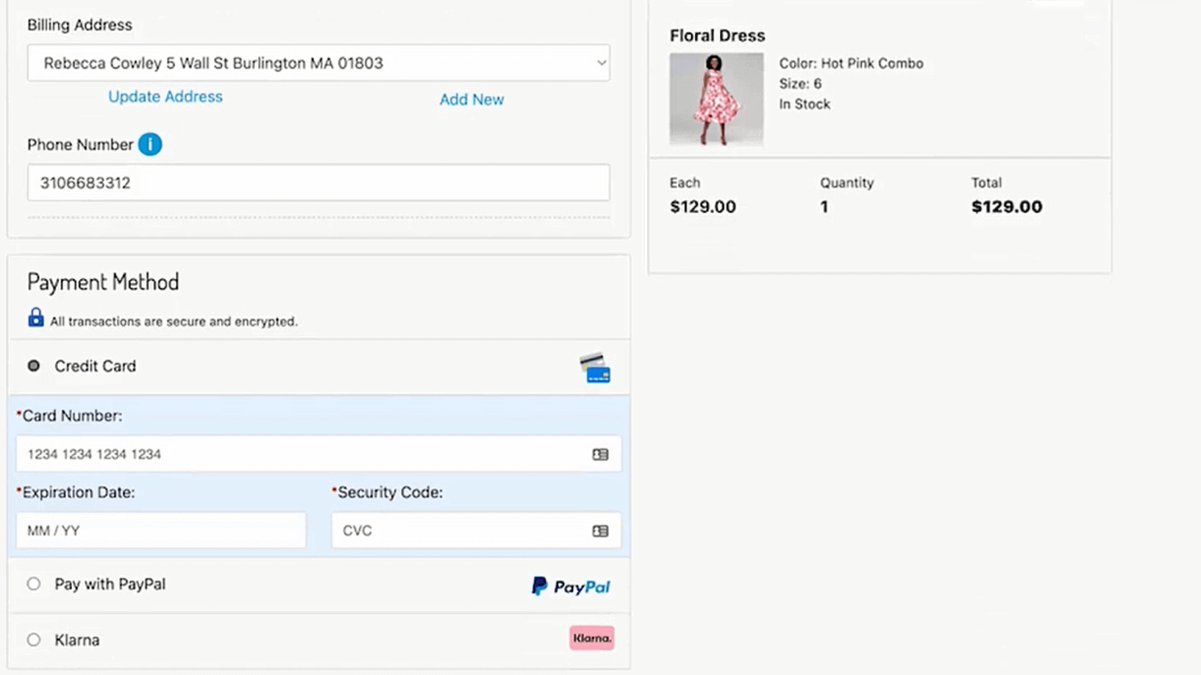Select Pay with PayPal radio button
This screenshot has width=1201, height=675.
(x=34, y=584)
